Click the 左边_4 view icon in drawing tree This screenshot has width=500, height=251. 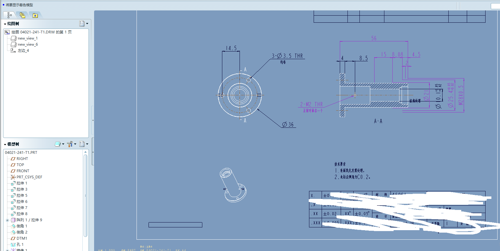point(13,51)
